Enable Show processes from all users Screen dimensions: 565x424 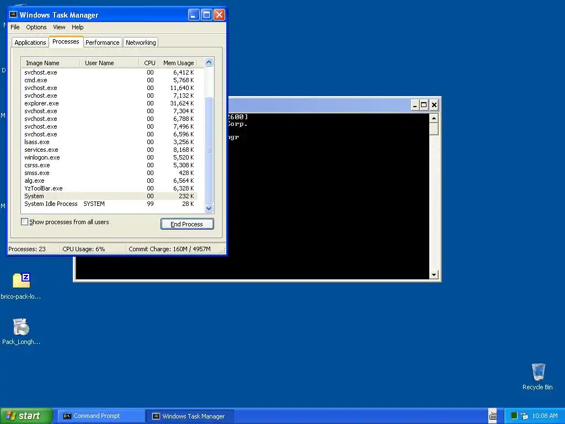tap(24, 222)
